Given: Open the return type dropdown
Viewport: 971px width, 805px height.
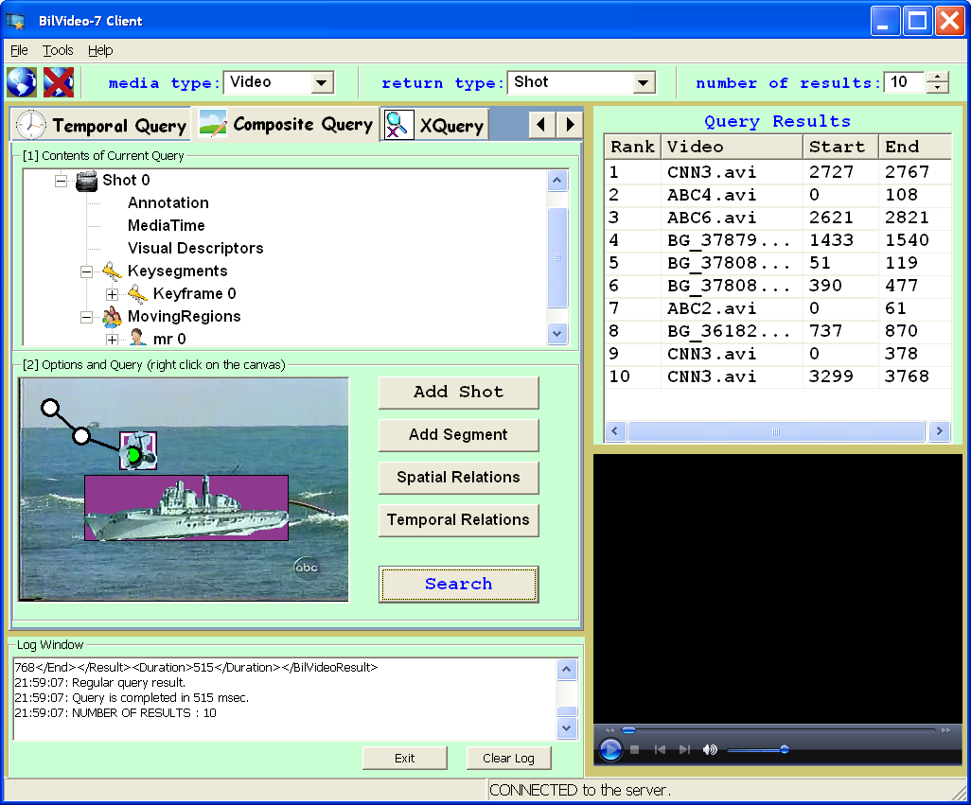Looking at the screenshot, I should [644, 83].
